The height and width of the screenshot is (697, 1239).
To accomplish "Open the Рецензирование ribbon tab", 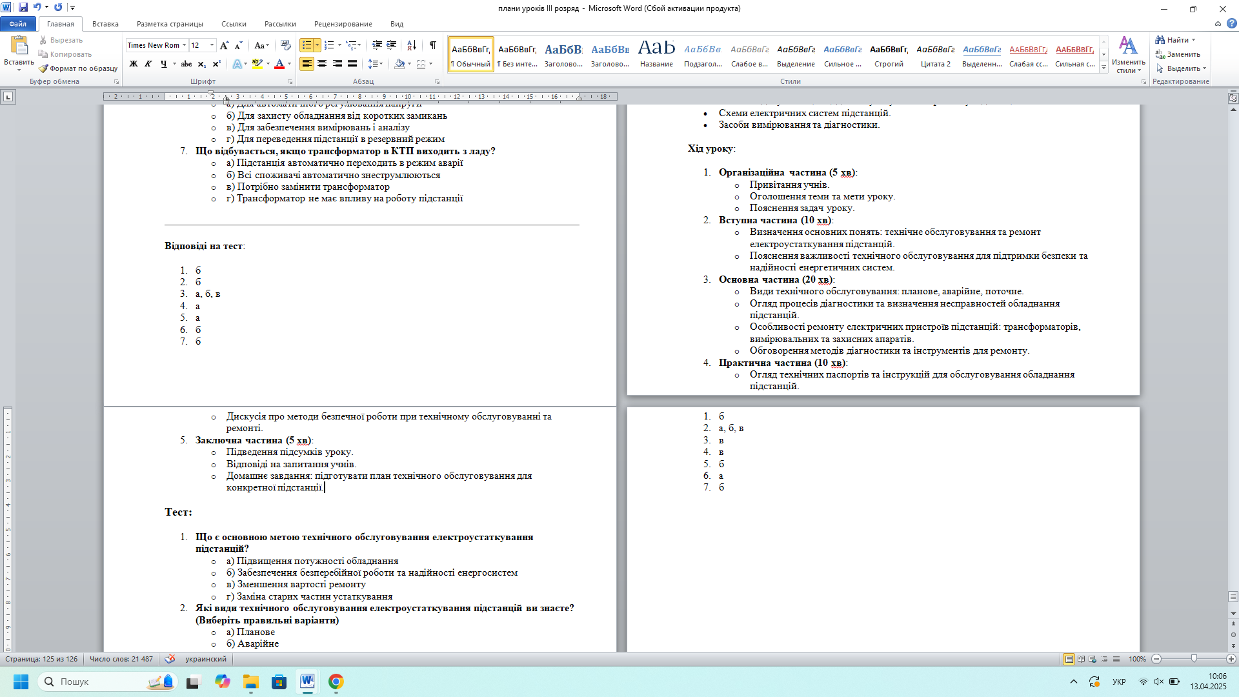I will (x=343, y=24).
